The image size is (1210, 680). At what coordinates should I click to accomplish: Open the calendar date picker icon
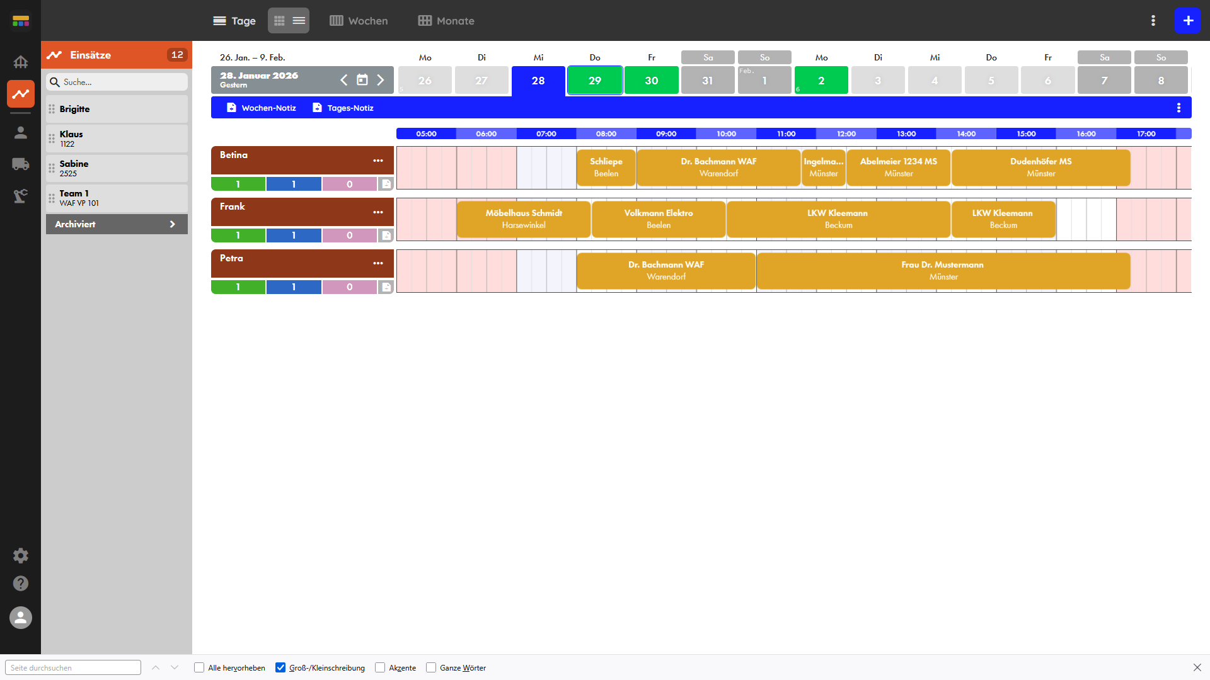(x=362, y=80)
